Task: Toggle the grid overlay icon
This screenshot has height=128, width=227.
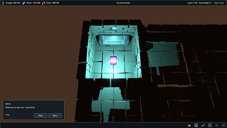Action: tap(210, 125)
